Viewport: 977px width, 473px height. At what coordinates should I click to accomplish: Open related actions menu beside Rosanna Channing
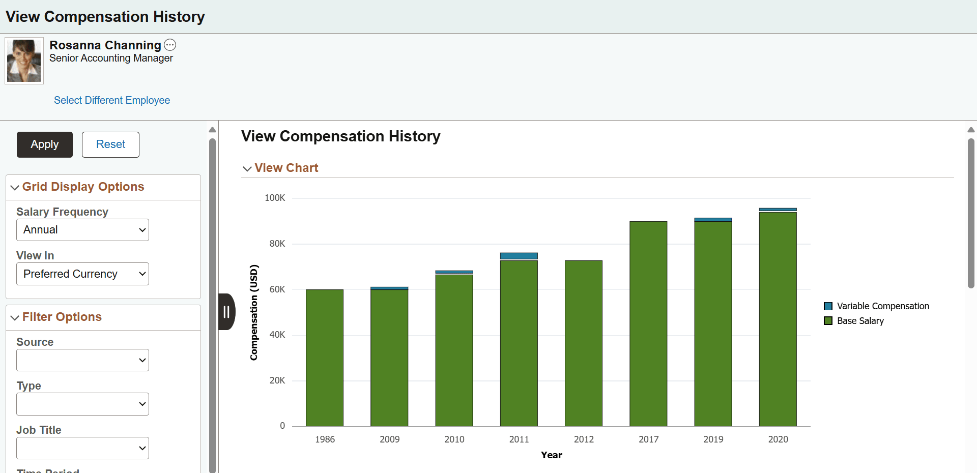click(170, 45)
